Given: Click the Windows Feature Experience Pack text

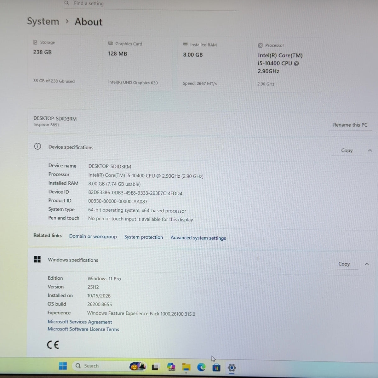Looking at the screenshot, I should coord(141,314).
